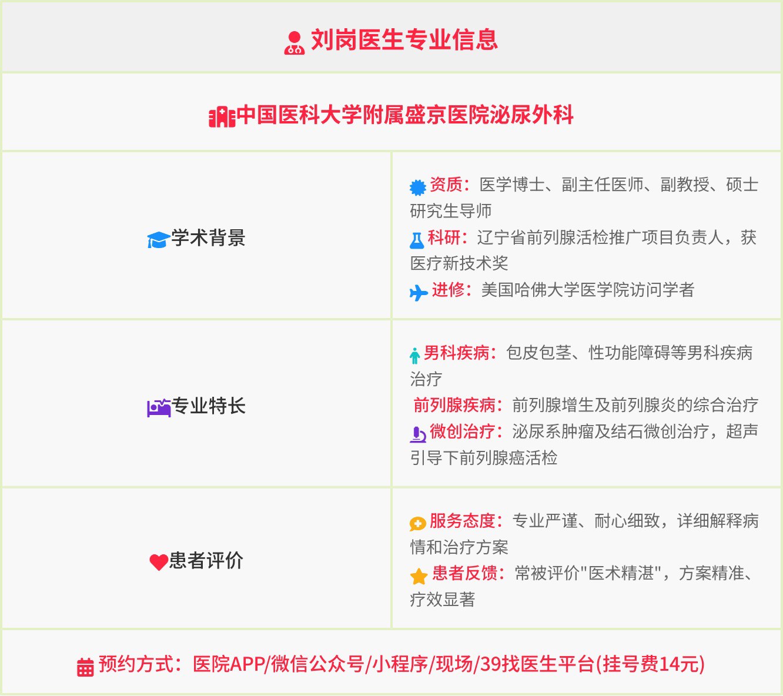The height and width of the screenshot is (696, 783).
Task: Select the 专业特长 row label
Action: [x=208, y=406]
